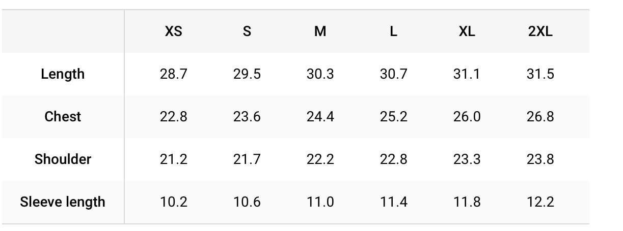Select the Sleeve length row label

click(x=63, y=202)
